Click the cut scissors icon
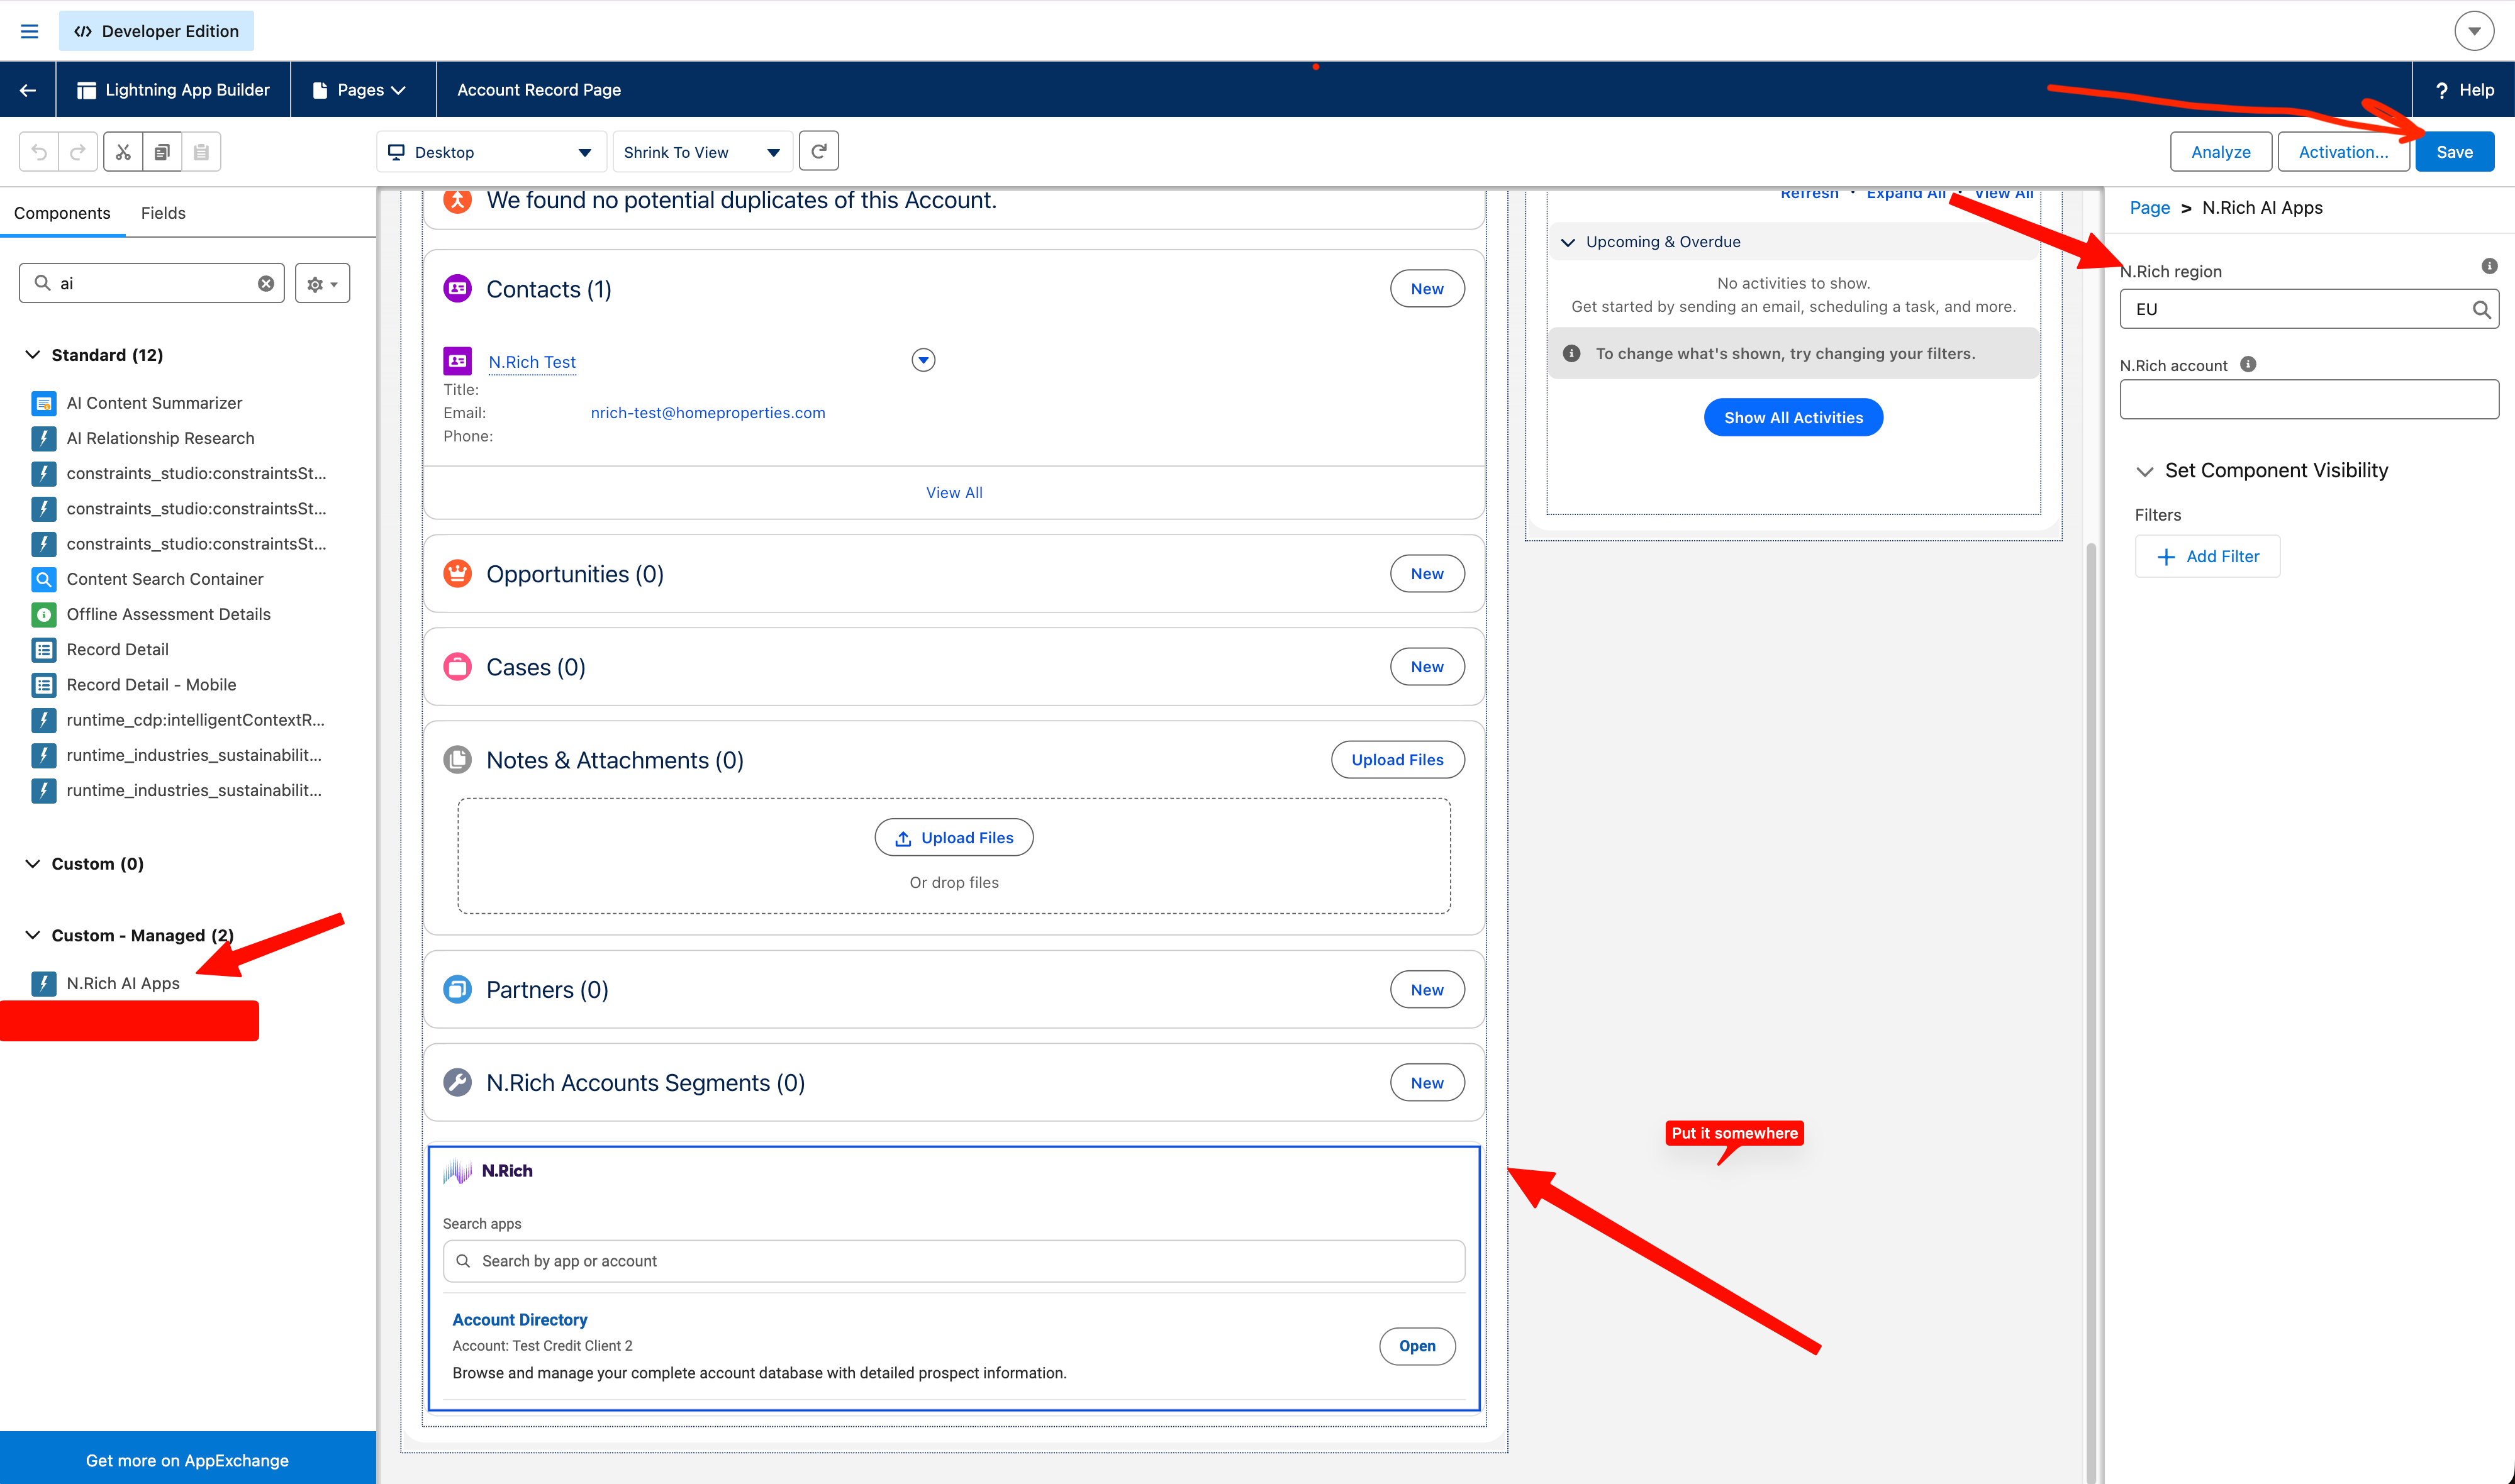 coord(123,152)
